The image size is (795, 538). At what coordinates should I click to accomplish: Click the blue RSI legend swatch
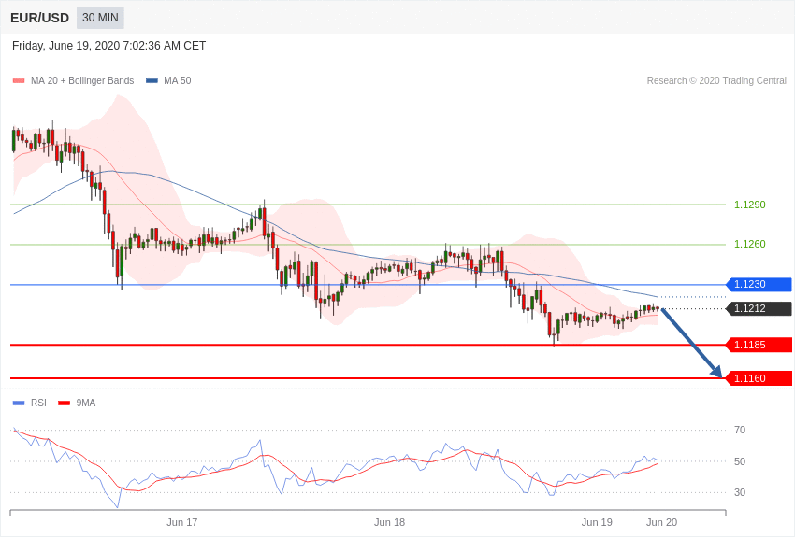click(x=19, y=403)
